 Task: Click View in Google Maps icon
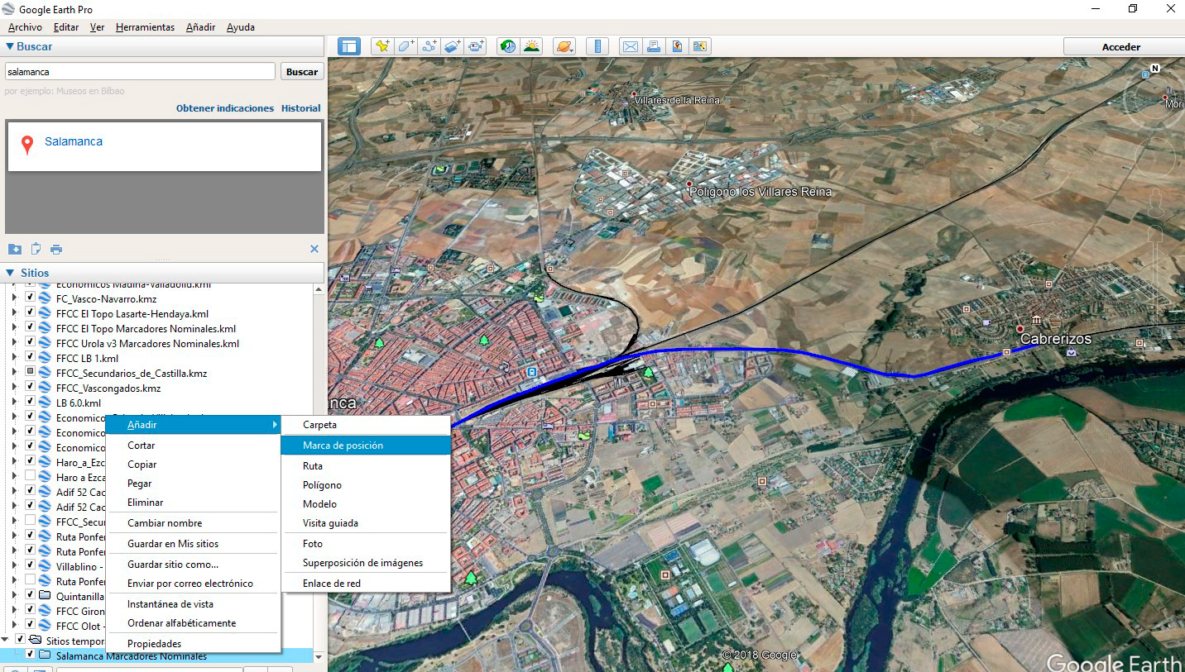[x=700, y=46]
